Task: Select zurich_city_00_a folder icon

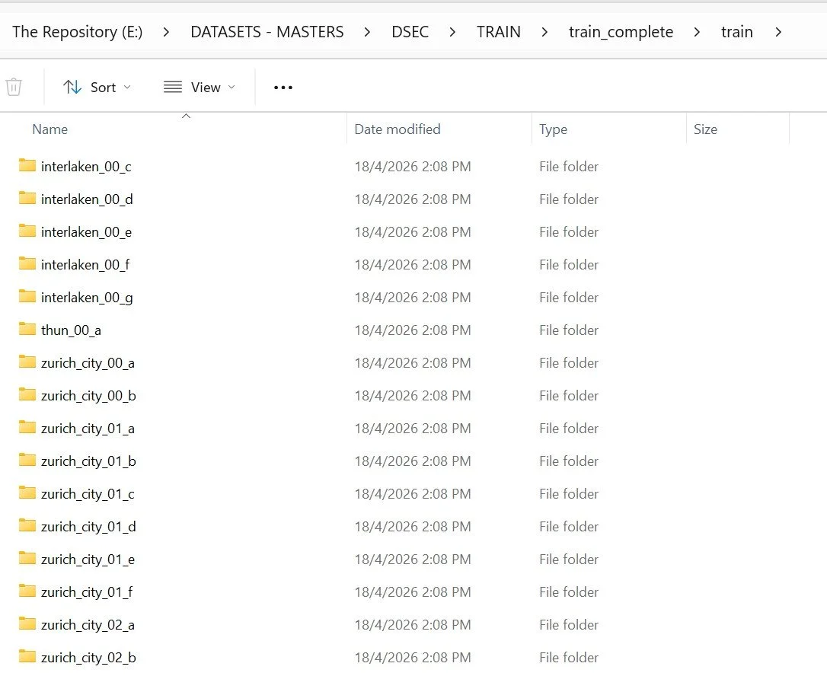Action: 27,362
